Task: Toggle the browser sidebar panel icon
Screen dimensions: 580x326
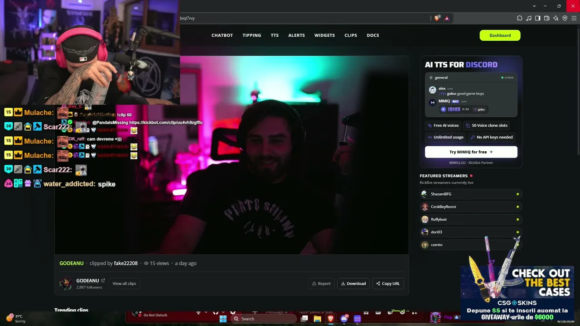Action: (x=537, y=18)
